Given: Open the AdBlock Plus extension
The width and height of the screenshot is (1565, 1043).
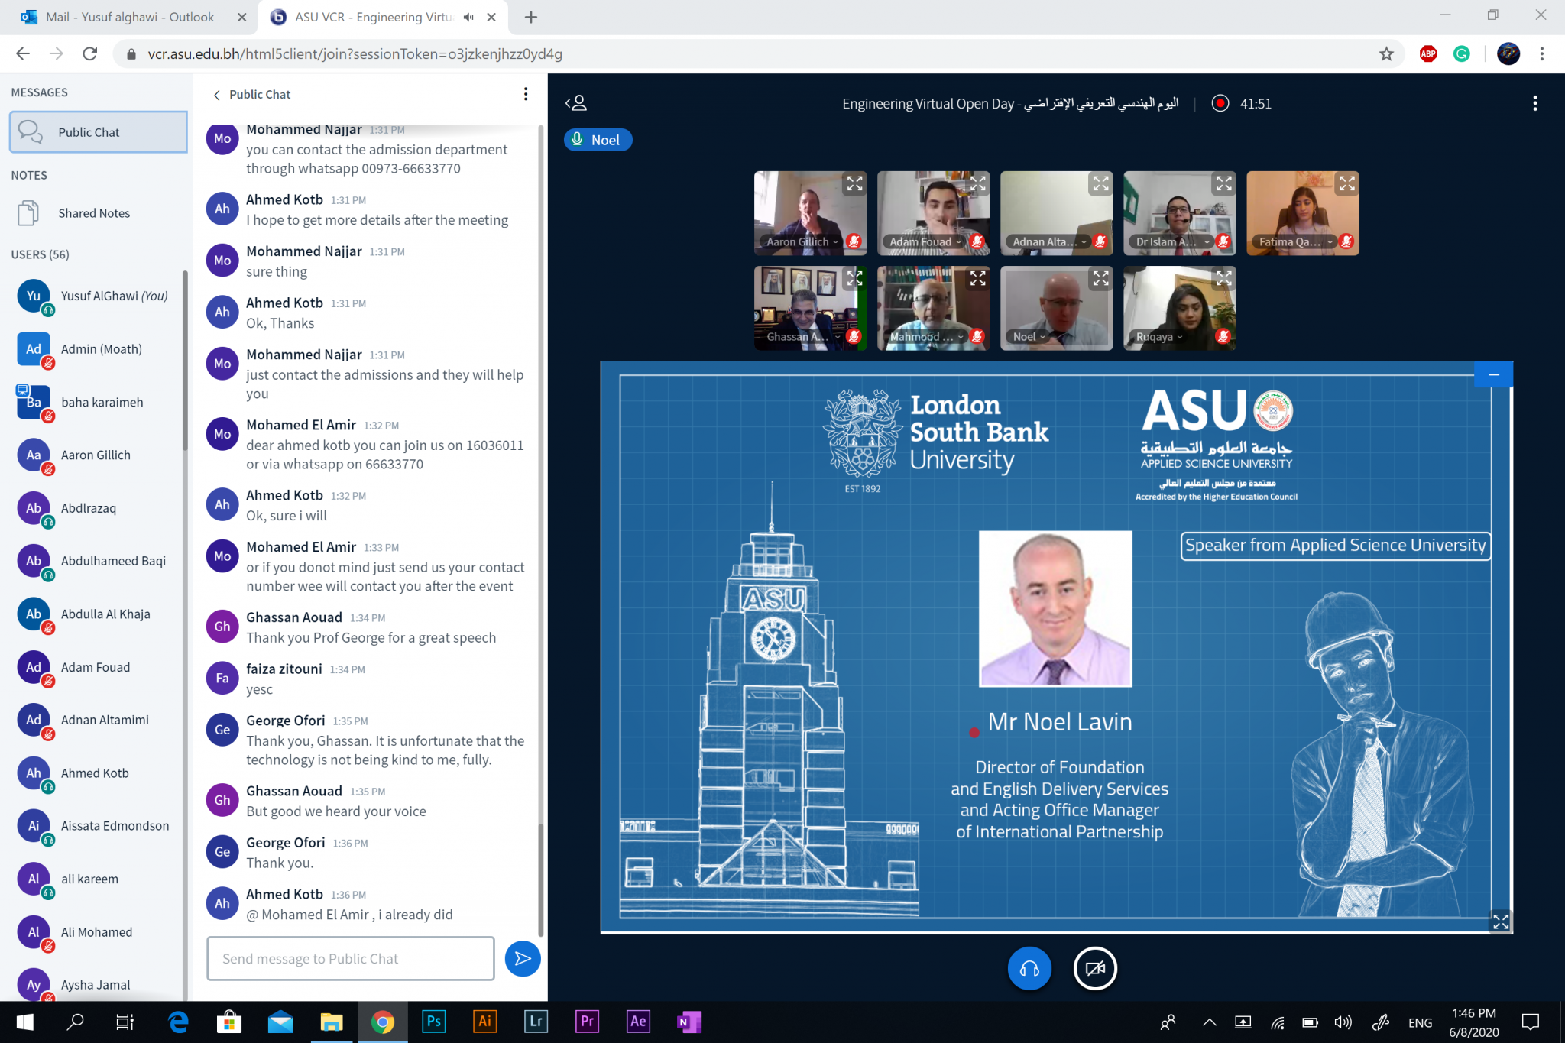Looking at the screenshot, I should (1427, 53).
